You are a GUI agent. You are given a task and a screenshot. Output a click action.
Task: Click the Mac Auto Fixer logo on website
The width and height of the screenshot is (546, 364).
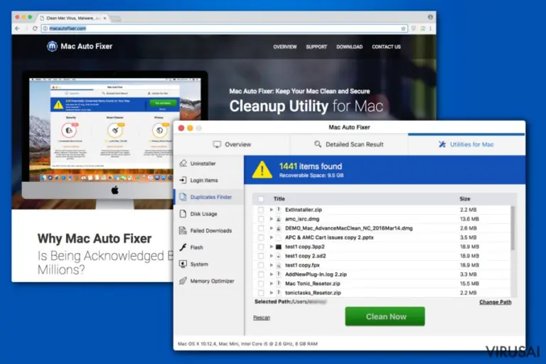(52, 46)
